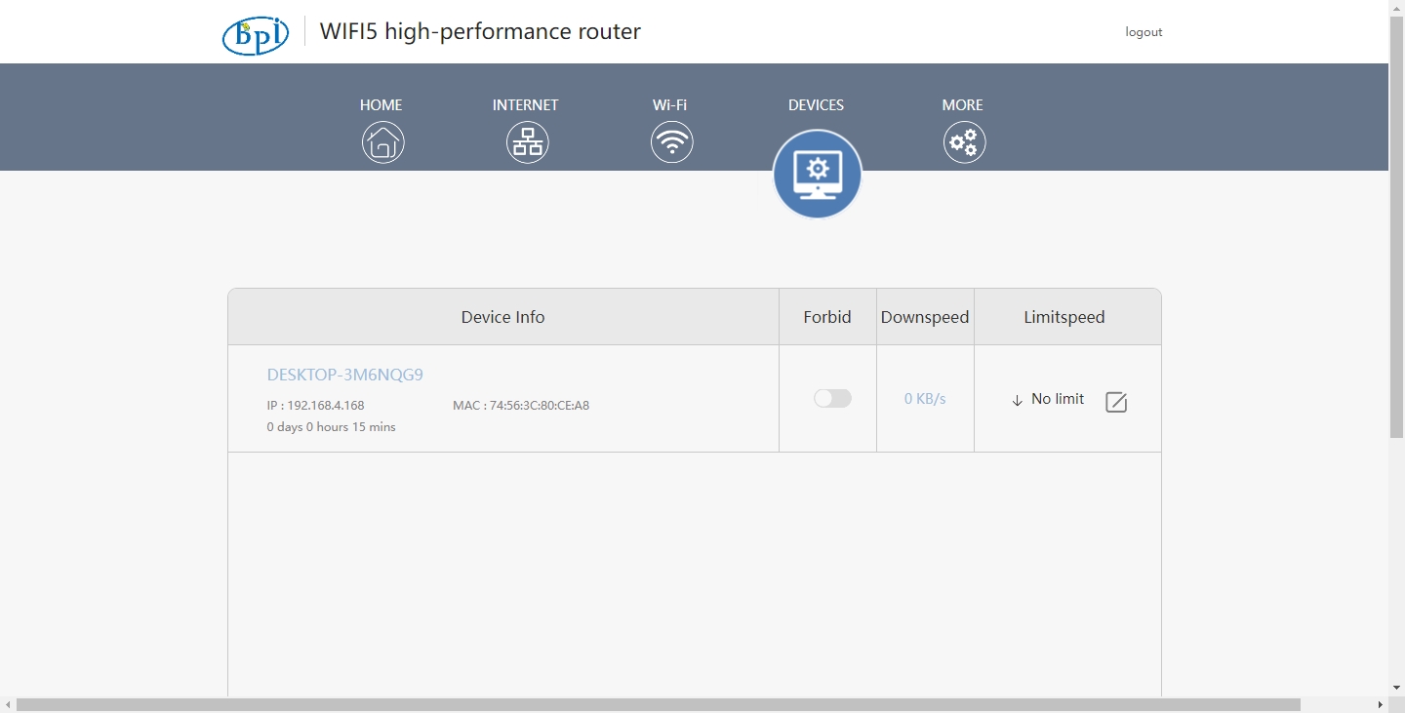
Task: Edit speed limit for DESKTOP-3M6NQG9
Action: click(1116, 402)
